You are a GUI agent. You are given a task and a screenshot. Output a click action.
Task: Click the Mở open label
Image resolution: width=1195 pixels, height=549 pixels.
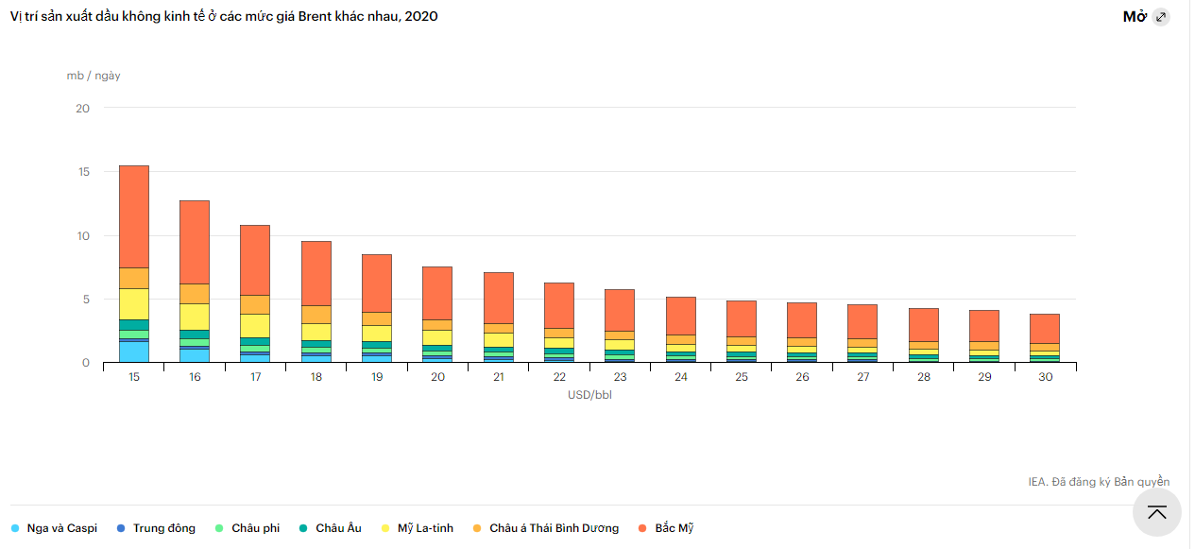tap(1134, 17)
